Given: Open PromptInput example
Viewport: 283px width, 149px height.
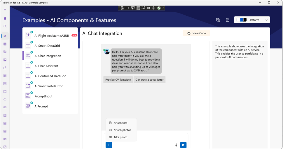Looking at the screenshot, I should (50, 96).
